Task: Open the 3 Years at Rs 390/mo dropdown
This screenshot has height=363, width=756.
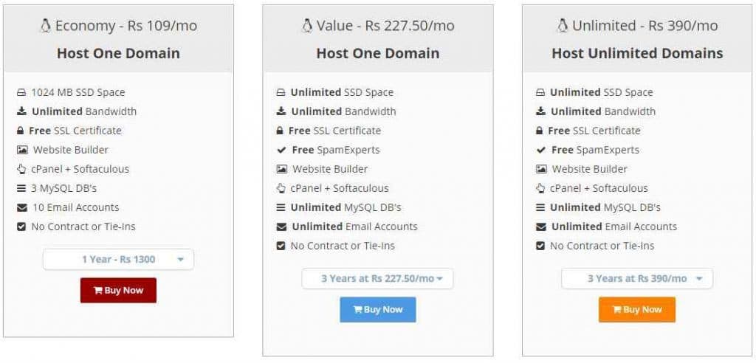Action: tap(637, 279)
